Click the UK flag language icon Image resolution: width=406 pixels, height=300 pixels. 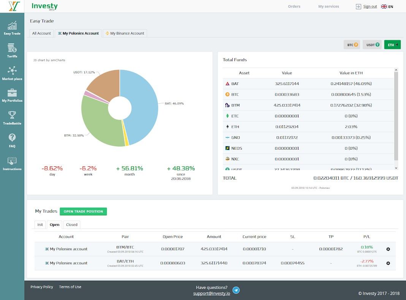point(384,6)
